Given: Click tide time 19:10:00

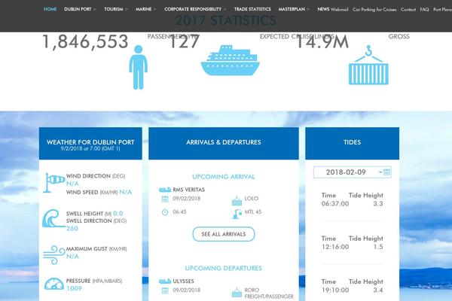Looking at the screenshot, I should tap(335, 290).
